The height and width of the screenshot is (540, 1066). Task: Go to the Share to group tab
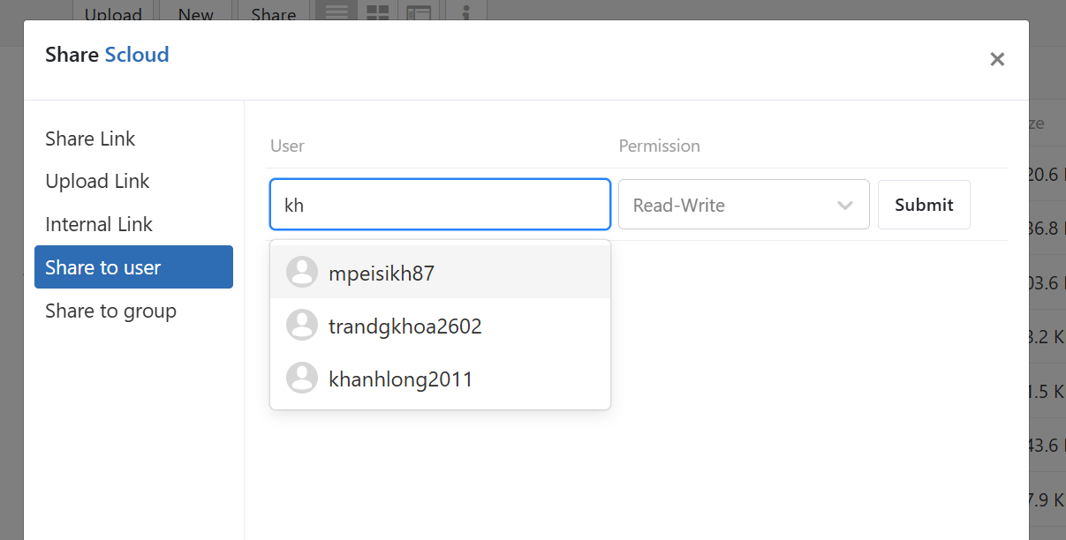pyautogui.click(x=110, y=311)
